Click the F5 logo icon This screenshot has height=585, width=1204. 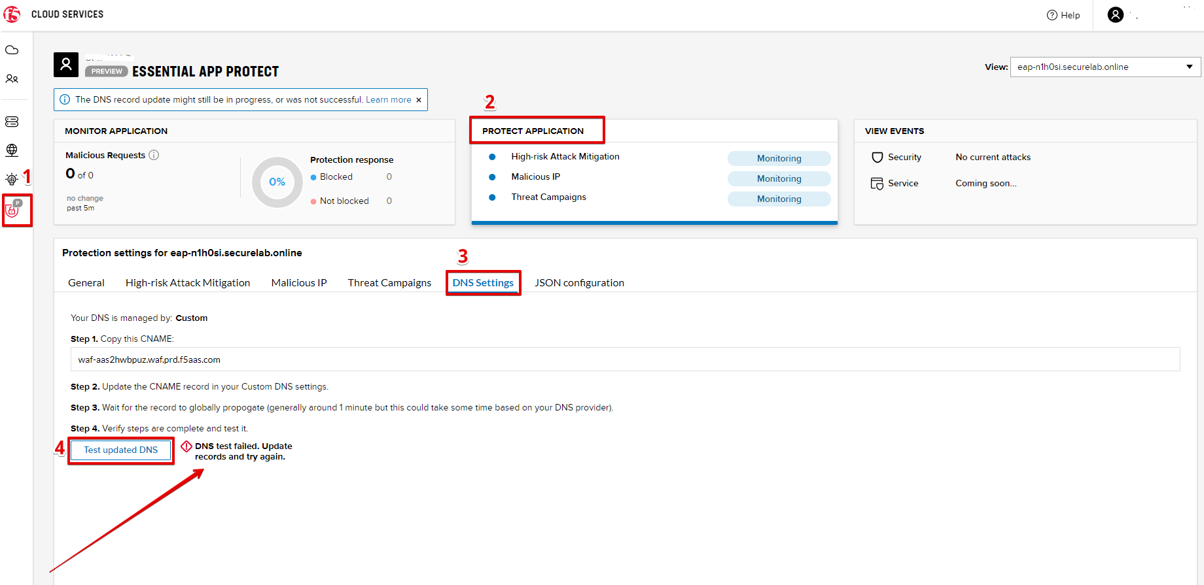[x=12, y=14]
